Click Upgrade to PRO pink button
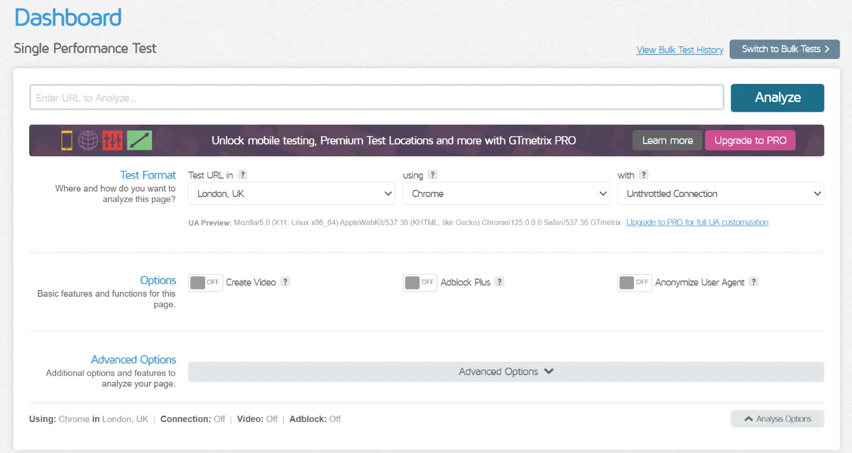852x453 pixels. pos(750,140)
